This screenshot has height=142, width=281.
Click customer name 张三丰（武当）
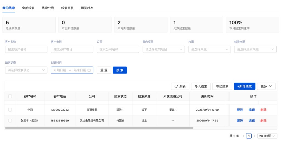point(30,121)
